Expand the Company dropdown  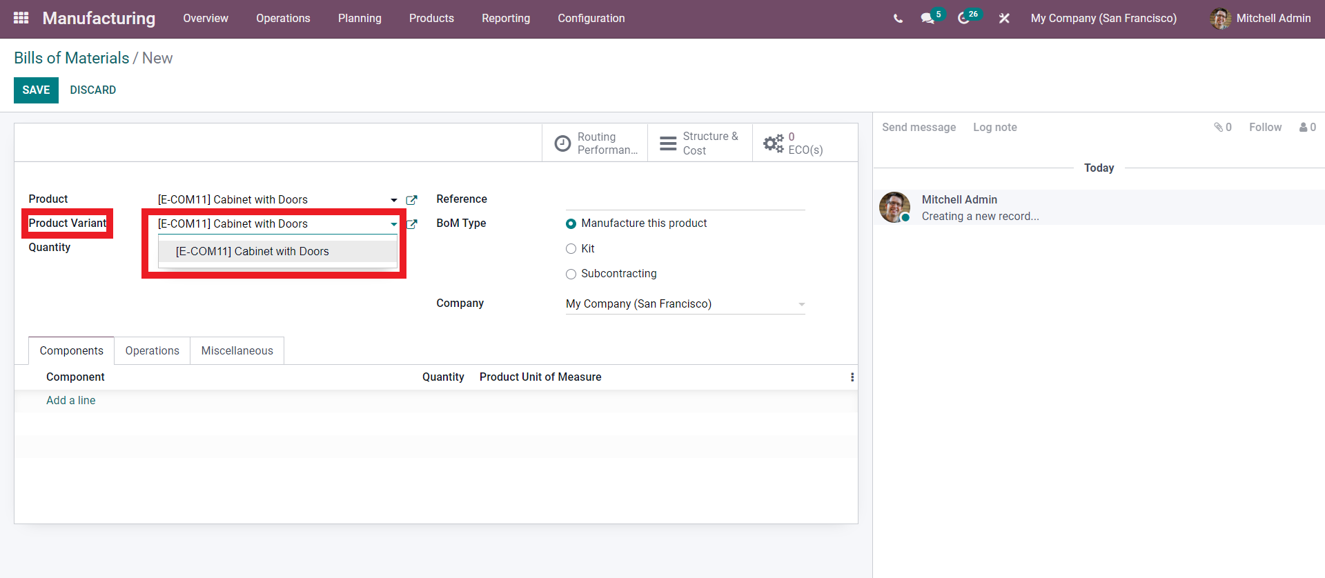point(801,304)
